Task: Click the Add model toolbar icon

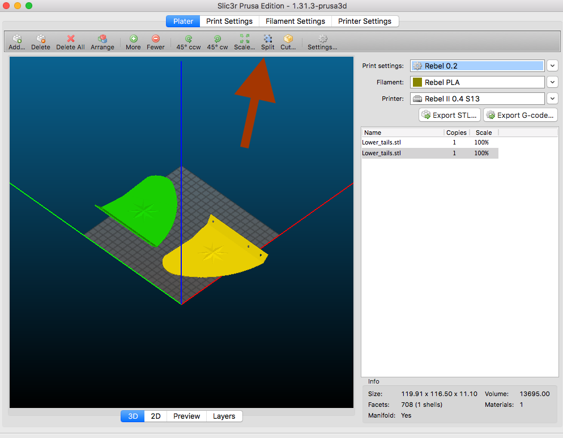Action: (17, 39)
